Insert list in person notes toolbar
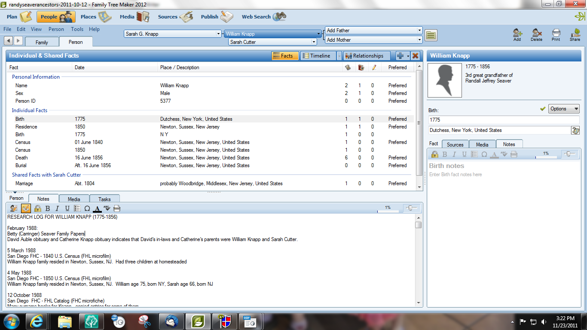Image resolution: width=587 pixels, height=330 pixels. click(77, 208)
